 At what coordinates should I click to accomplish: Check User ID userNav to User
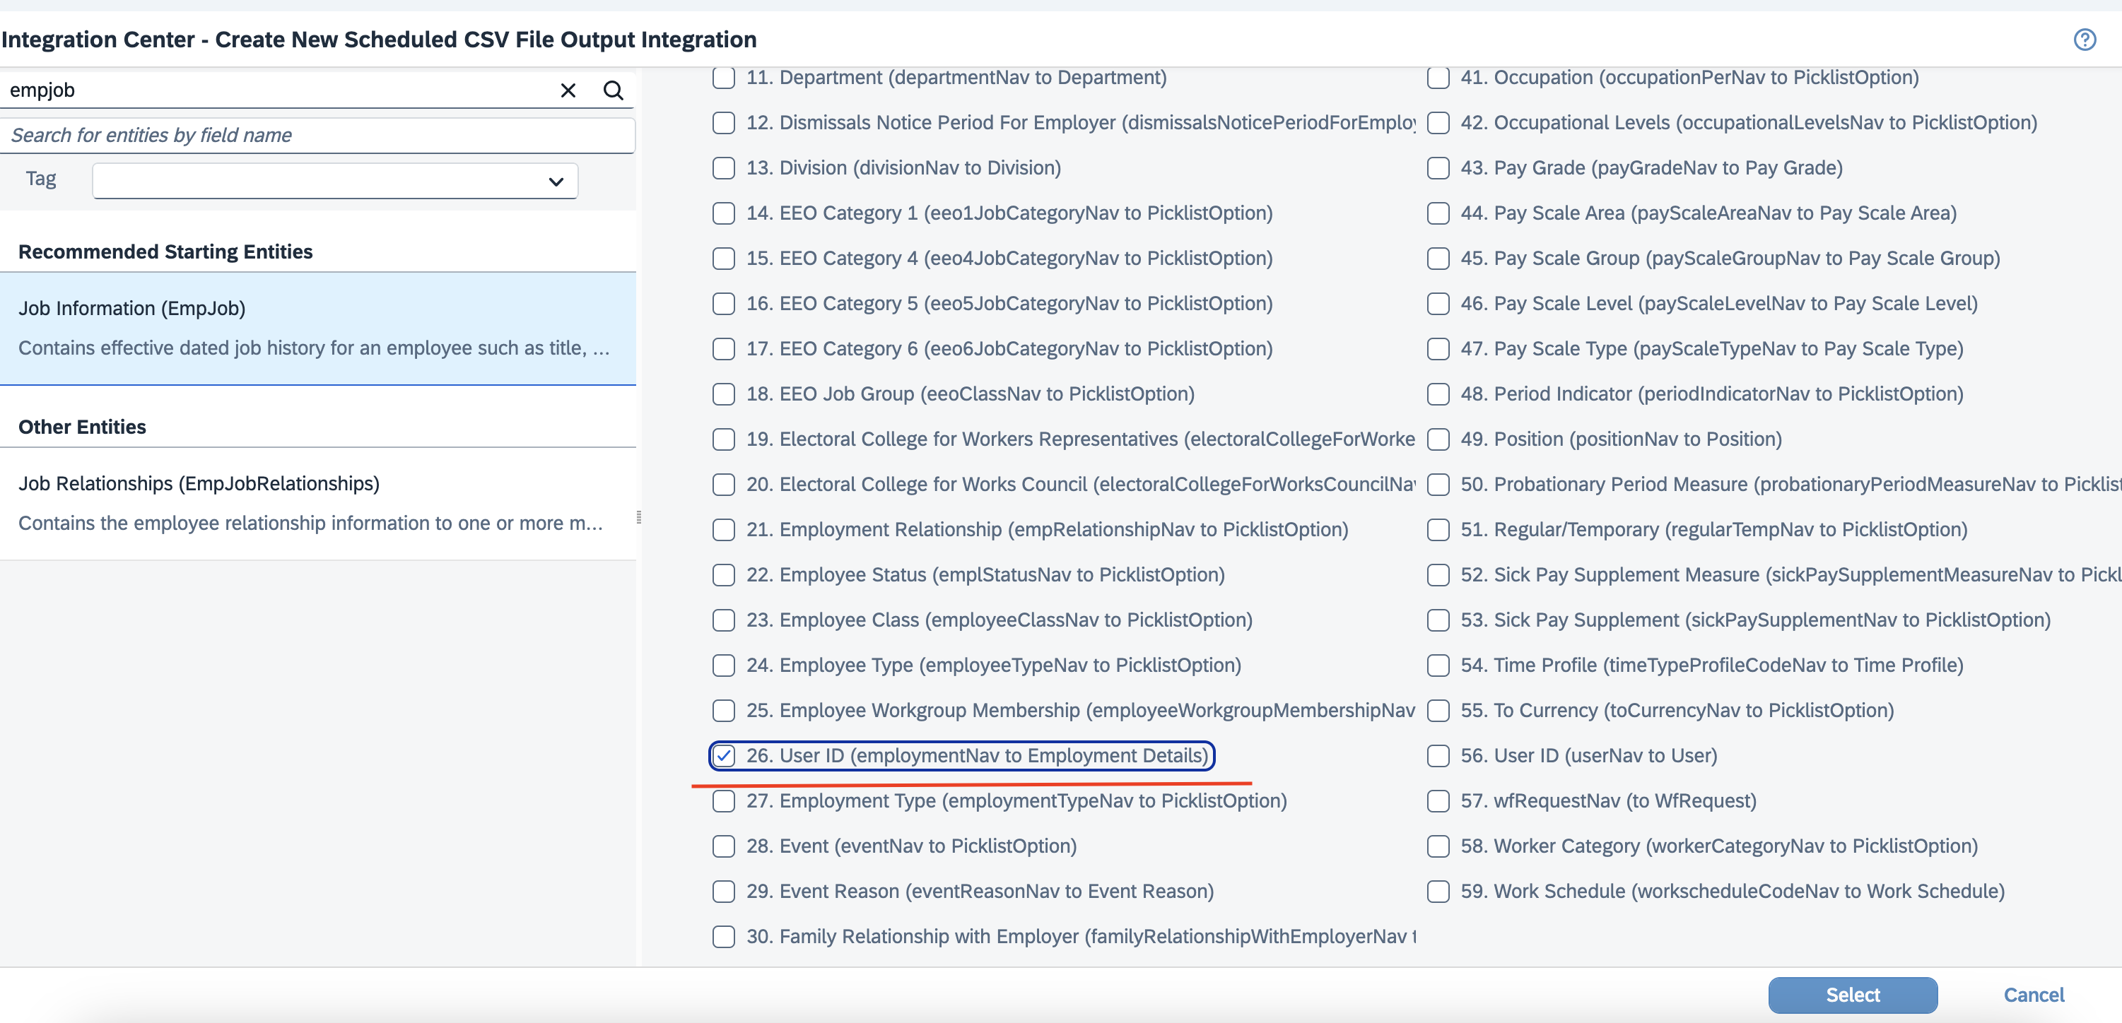pyautogui.click(x=1438, y=755)
